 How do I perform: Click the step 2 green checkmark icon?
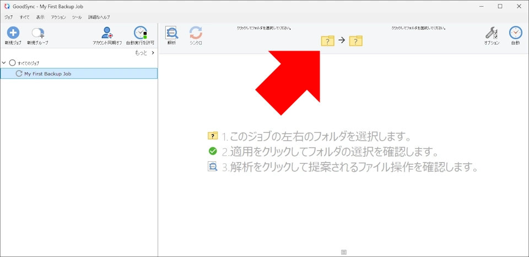tap(213, 151)
